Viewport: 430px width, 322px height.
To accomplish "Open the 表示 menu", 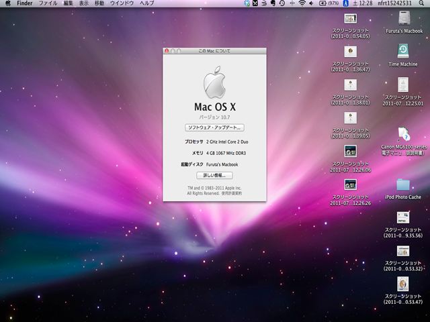I will (x=83, y=3).
